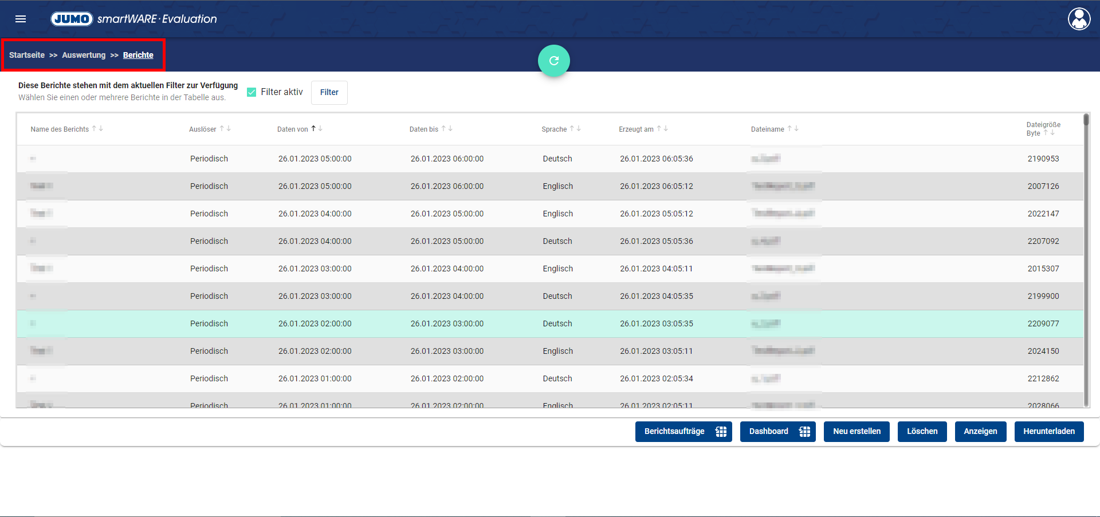
Task: Sort Auslöser column ascending with the up arrow
Action: click(x=222, y=129)
